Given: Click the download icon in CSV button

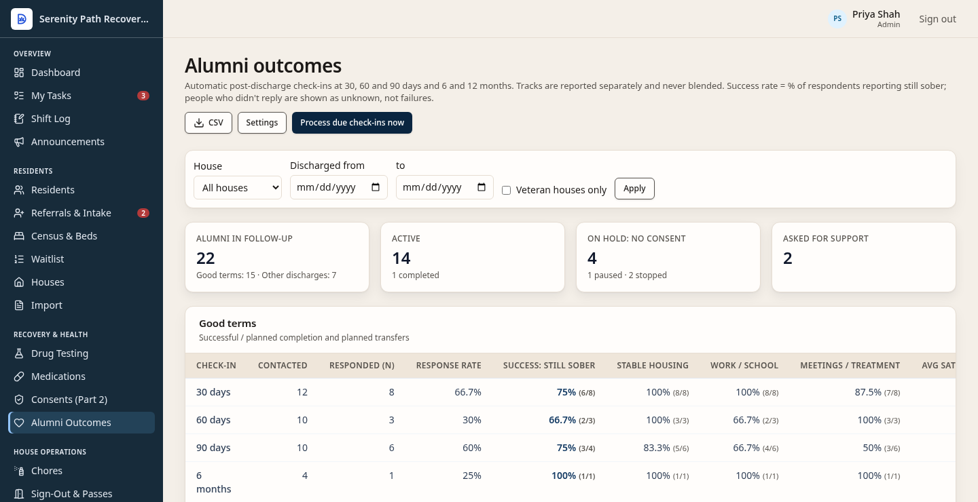Looking at the screenshot, I should click(x=198, y=123).
